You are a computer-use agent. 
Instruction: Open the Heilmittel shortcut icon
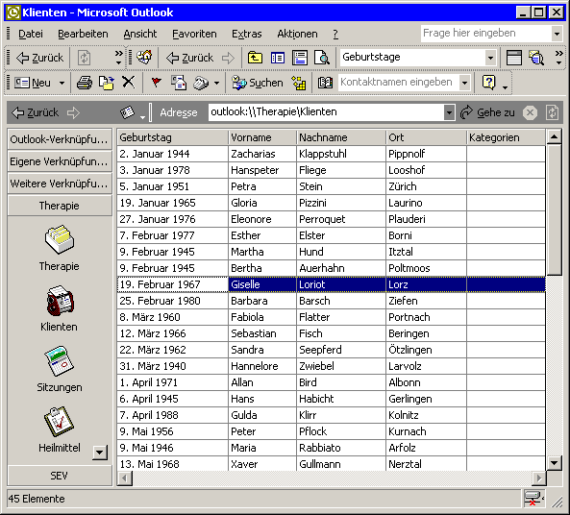coord(59,422)
